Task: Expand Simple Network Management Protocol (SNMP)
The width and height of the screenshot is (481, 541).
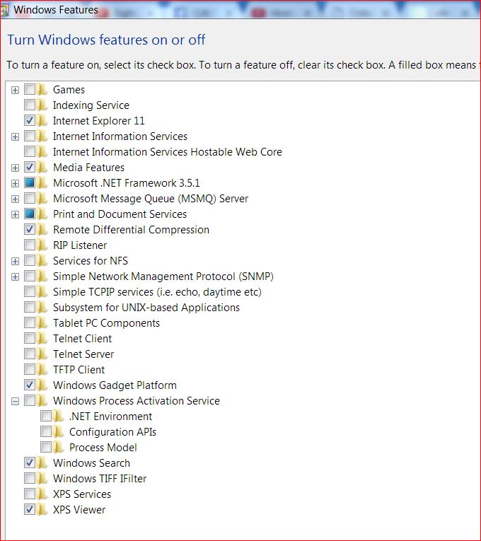Action: tap(15, 277)
